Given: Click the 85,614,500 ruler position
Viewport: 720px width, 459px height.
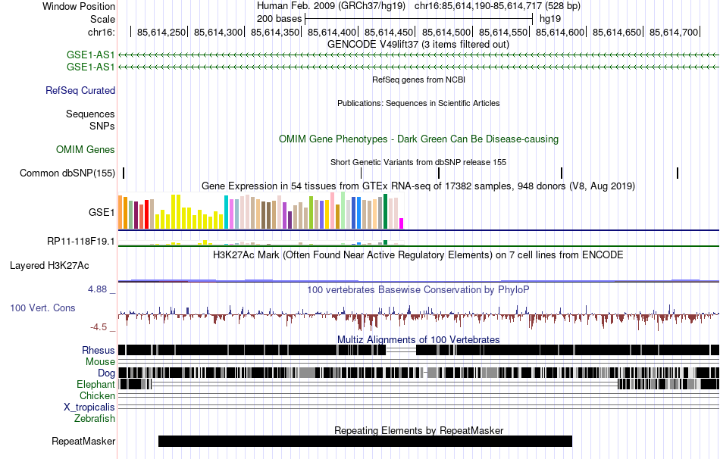Looking at the screenshot, I should 446,32.
